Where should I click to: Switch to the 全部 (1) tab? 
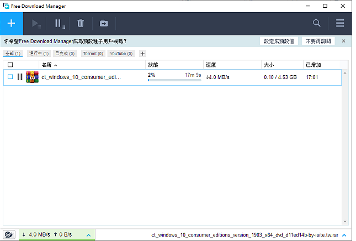point(13,54)
